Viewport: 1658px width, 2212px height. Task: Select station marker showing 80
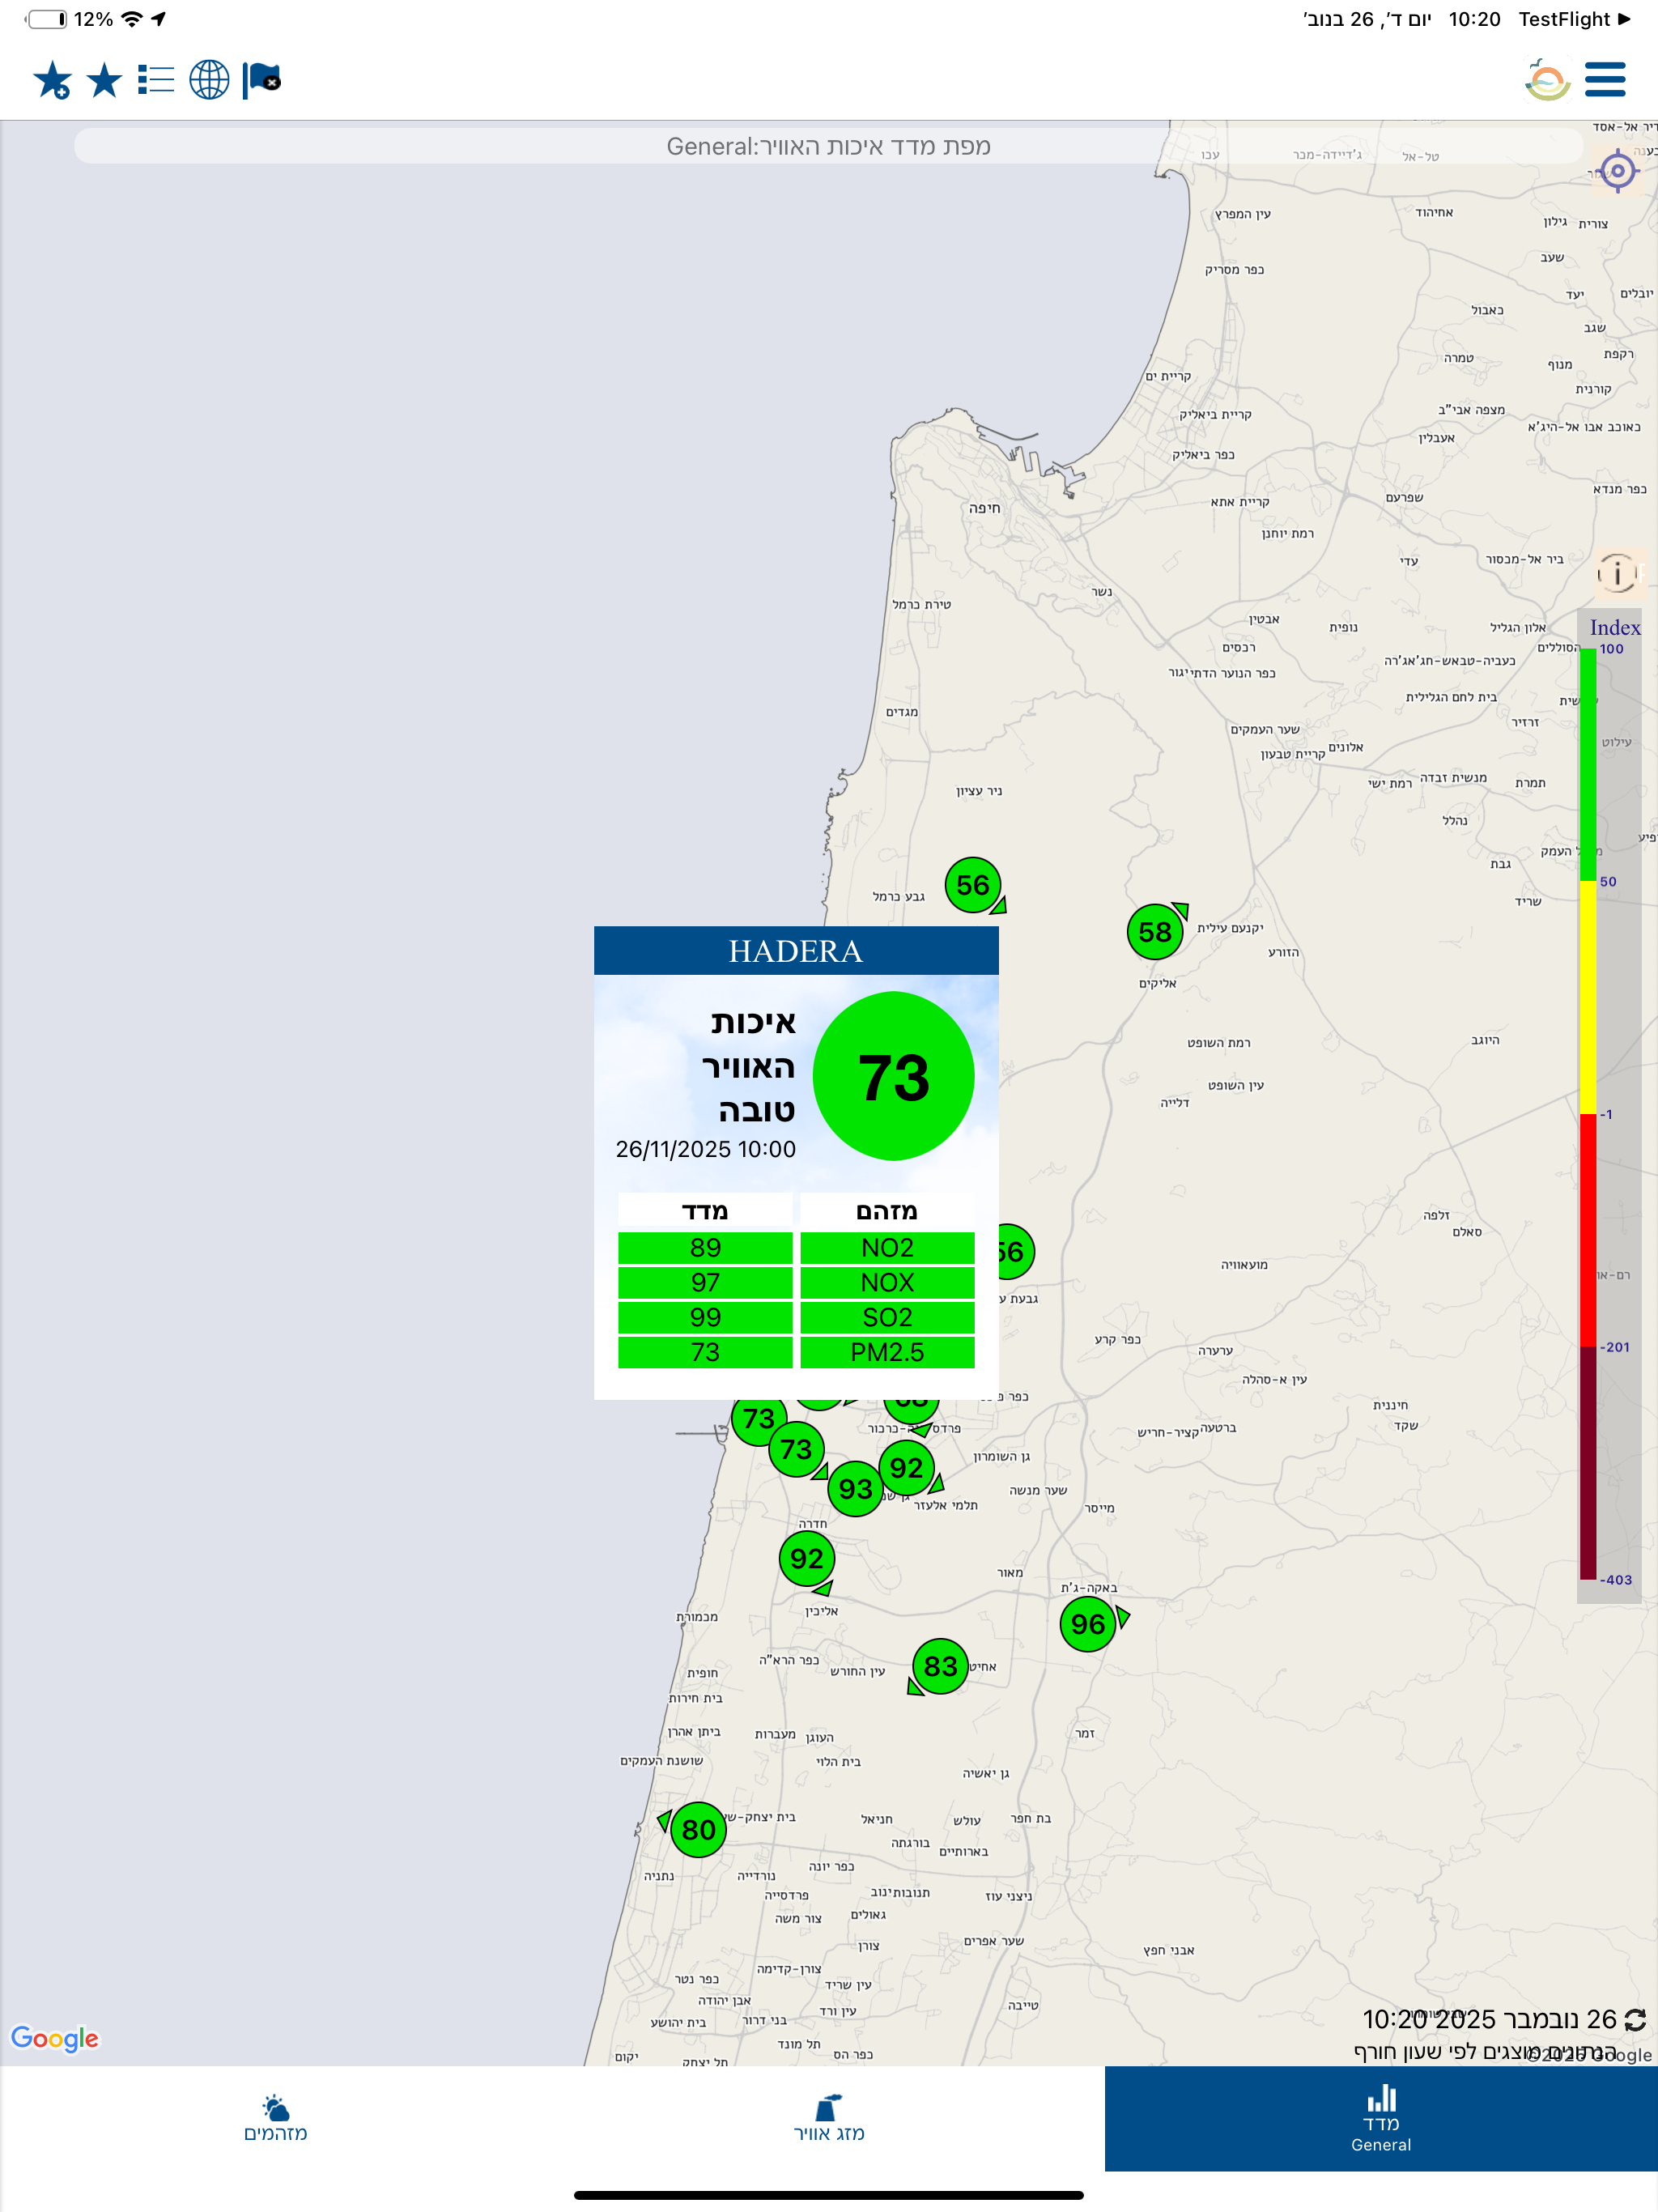tap(698, 1830)
